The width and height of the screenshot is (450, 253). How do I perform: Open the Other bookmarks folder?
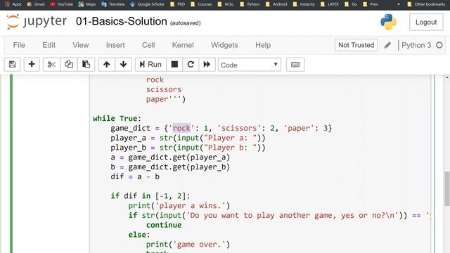(x=426, y=4)
